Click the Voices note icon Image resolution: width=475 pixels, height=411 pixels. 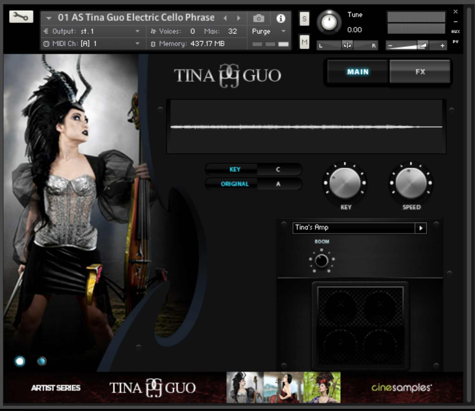[153, 31]
